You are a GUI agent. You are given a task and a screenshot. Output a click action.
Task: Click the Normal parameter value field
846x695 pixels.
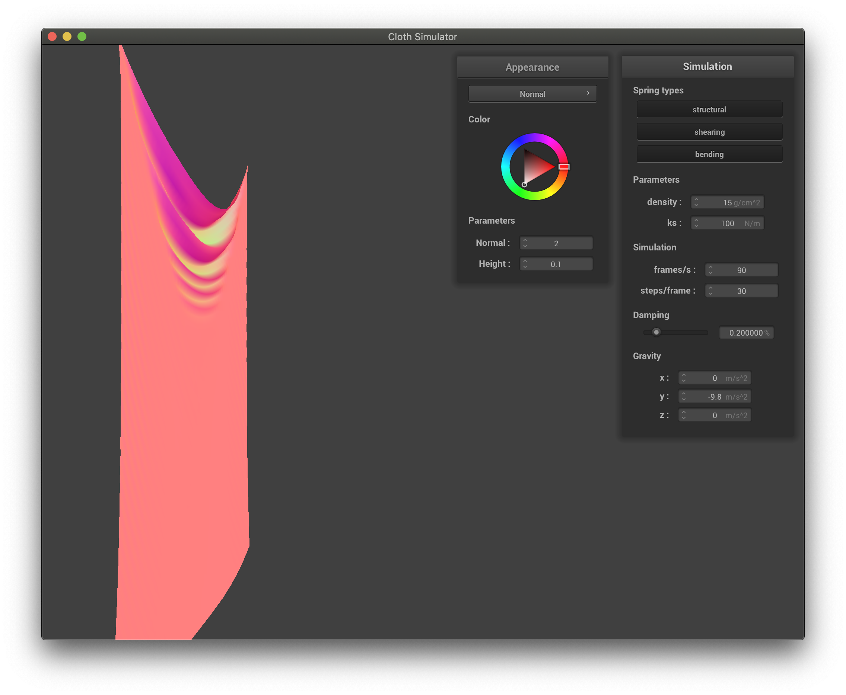(x=556, y=243)
